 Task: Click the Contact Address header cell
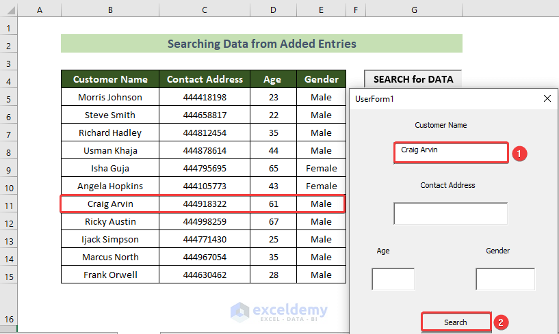pyautogui.click(x=205, y=79)
